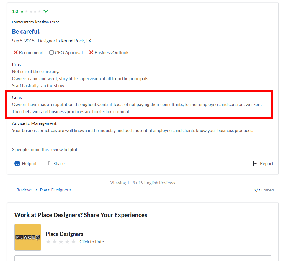Click the Place Designers logo thumbnail
The image size is (281, 261).
pyautogui.click(x=28, y=237)
